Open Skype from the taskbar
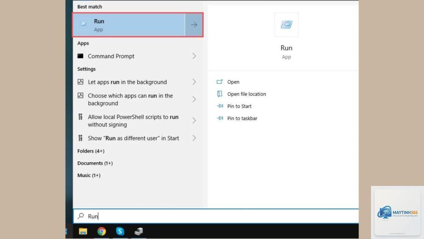424x239 pixels. [x=120, y=231]
